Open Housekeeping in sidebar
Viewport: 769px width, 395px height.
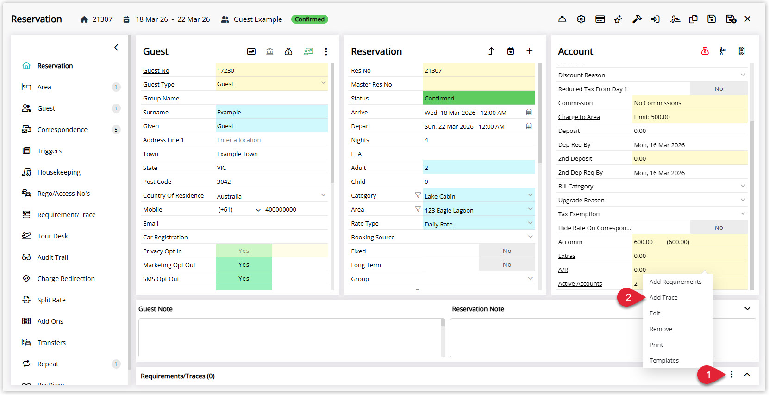click(x=59, y=172)
